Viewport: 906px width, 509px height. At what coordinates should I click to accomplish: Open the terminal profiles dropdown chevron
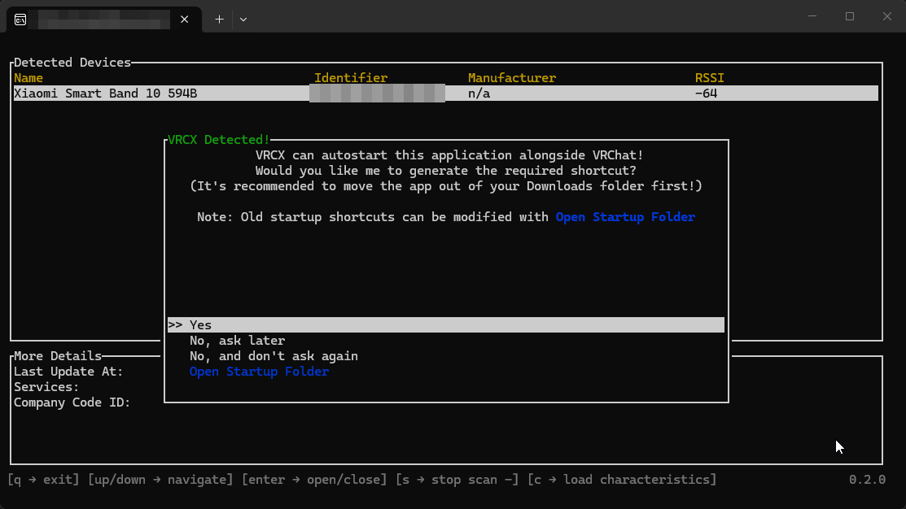point(243,20)
